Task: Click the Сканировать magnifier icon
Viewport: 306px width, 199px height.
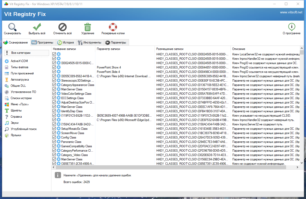Action: coord(12,27)
